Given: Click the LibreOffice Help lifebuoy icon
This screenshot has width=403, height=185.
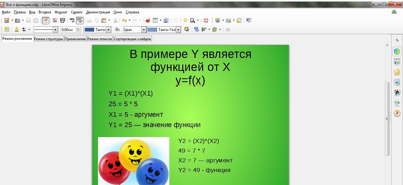Looking at the screenshot, I should coord(206,20).
